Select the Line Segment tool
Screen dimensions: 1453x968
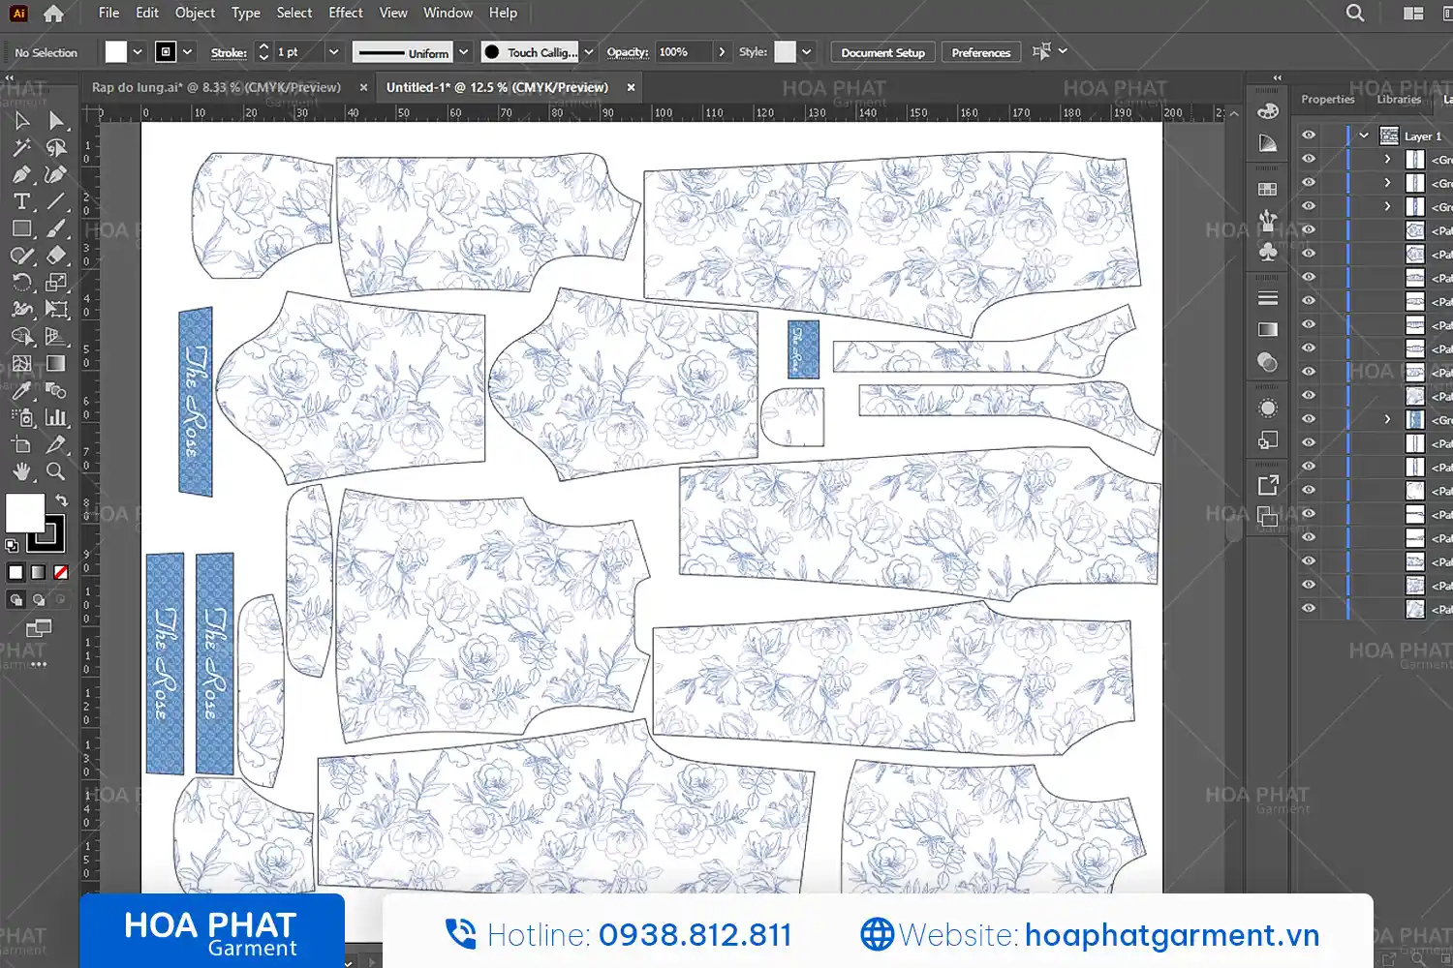pyautogui.click(x=56, y=202)
